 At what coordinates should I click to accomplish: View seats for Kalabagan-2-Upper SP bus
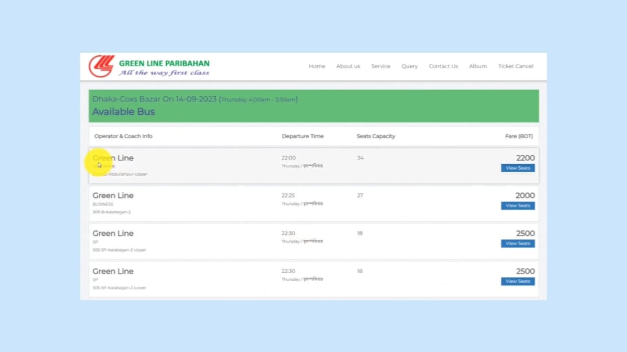tap(517, 244)
